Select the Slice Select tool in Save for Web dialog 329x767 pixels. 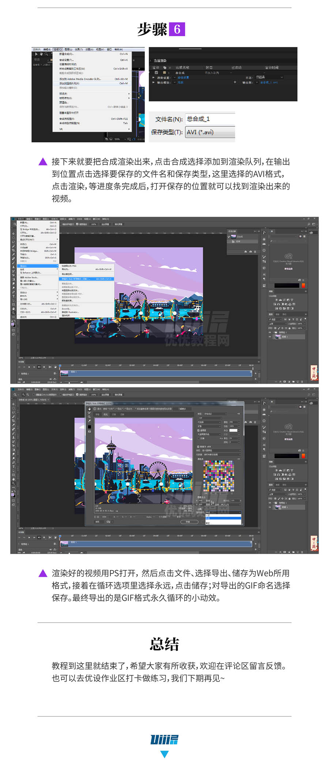(x=90, y=413)
